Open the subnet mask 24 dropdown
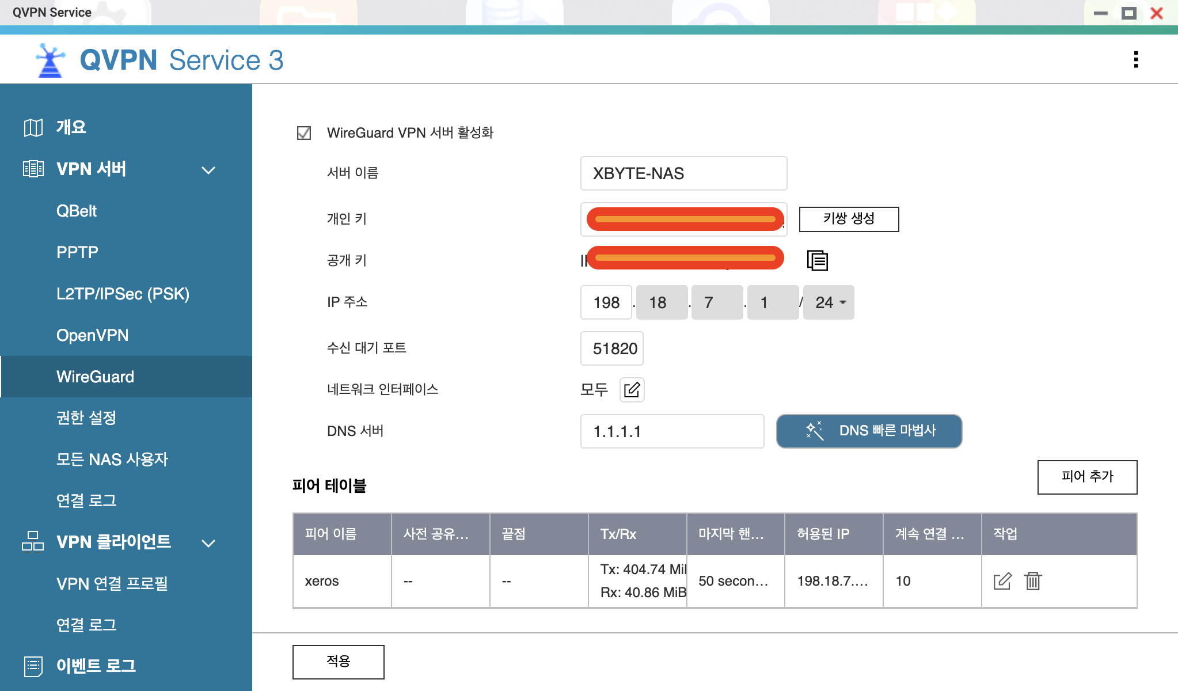Viewport: 1178px width, 691px height. coord(829,302)
